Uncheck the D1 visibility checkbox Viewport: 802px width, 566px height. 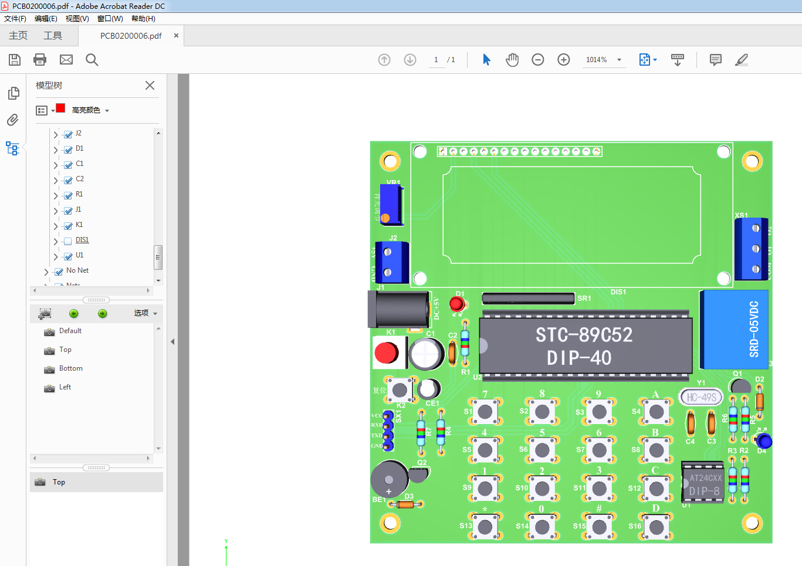(68, 150)
